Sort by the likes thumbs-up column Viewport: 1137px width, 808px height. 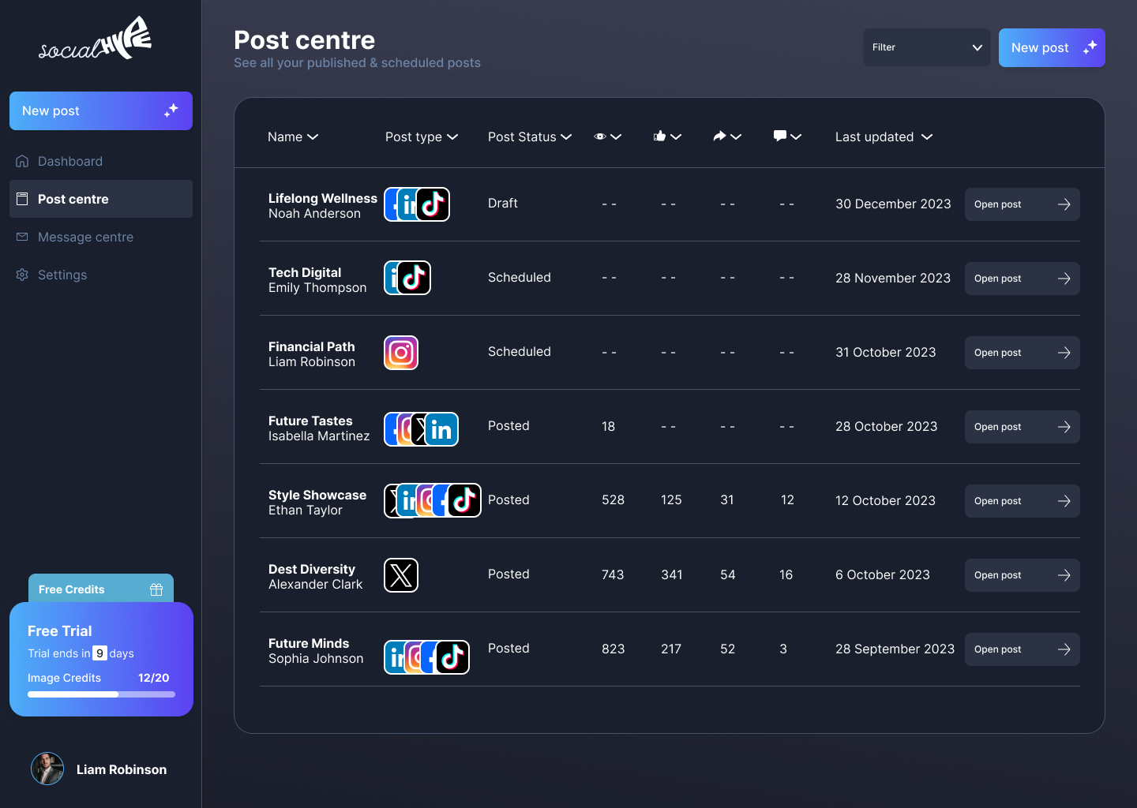tap(667, 137)
